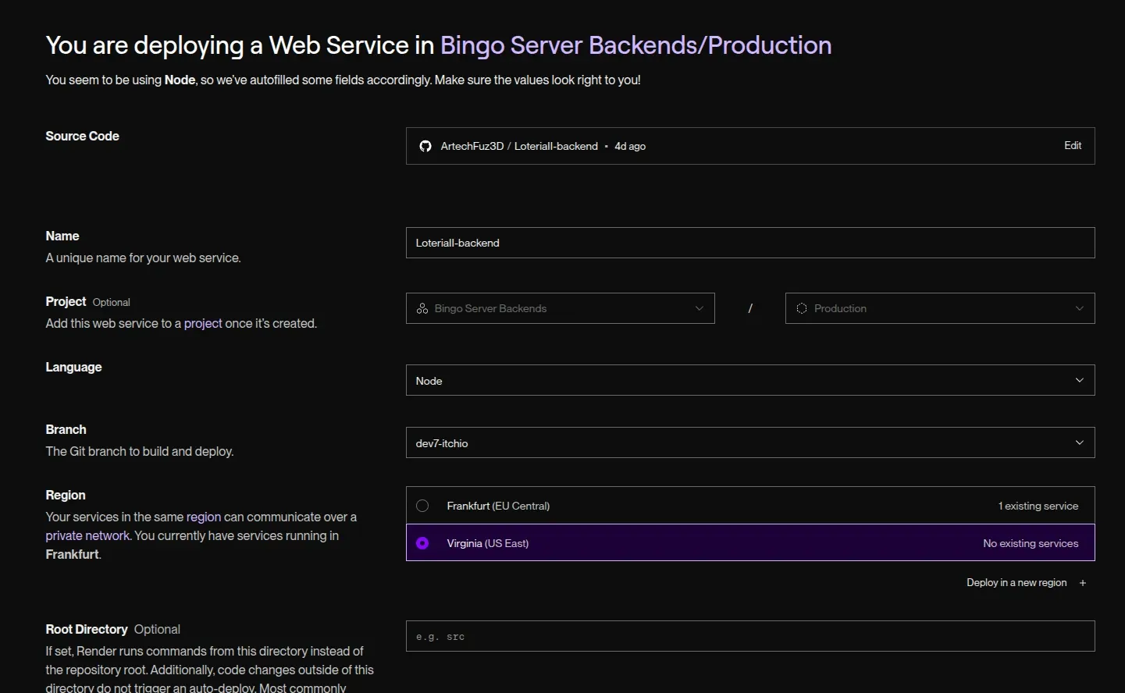This screenshot has height=693, width=1125.
Task: Click the GitHub icon in the Source Code row
Action: click(x=425, y=145)
